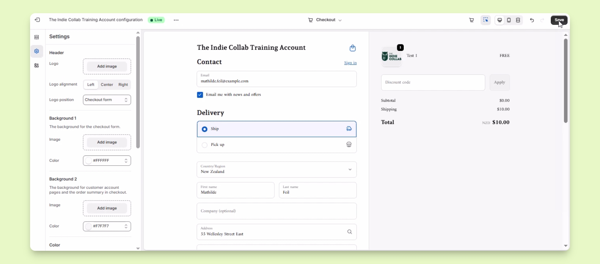The width and height of the screenshot is (600, 264).
Task: Redo the last change
Action: coord(542,20)
